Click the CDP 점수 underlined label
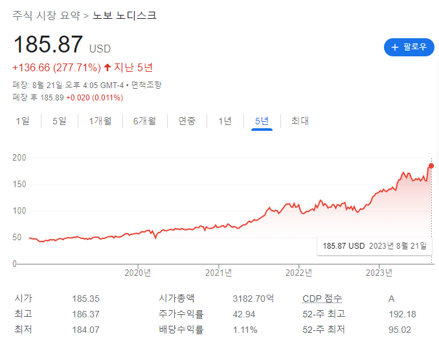Screen dimensions: 439x340 pyautogui.click(x=322, y=299)
